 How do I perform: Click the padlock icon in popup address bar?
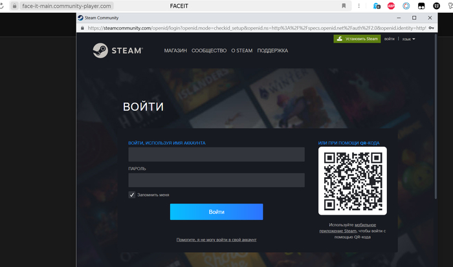(x=81, y=28)
